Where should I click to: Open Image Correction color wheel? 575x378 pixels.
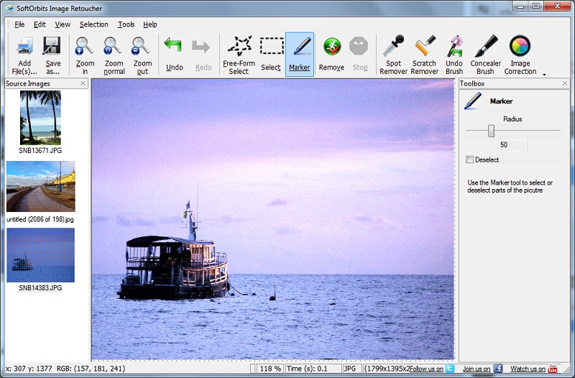click(520, 46)
